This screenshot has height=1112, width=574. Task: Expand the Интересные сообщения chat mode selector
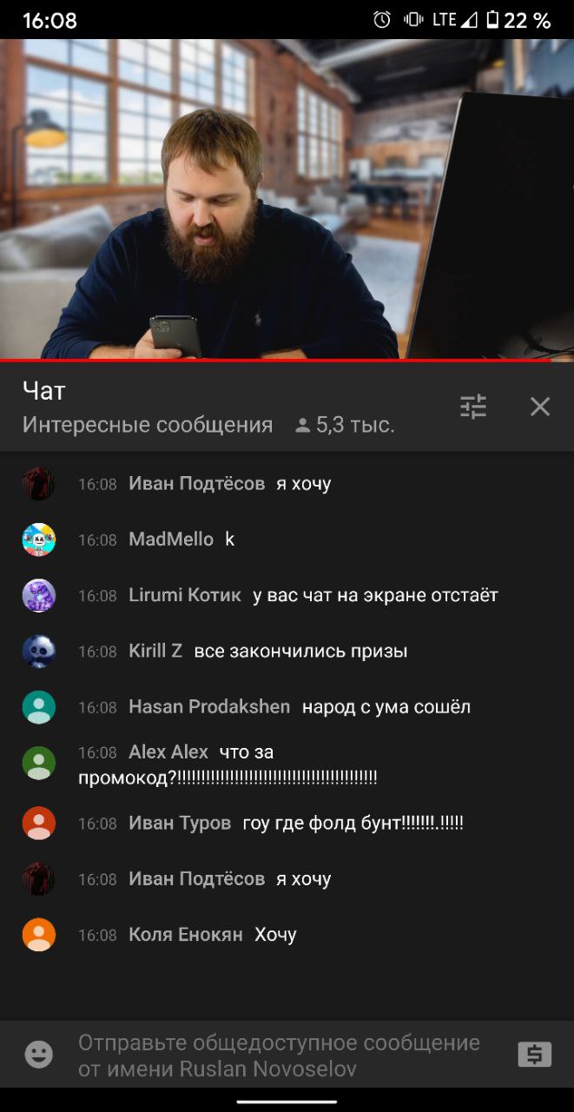coord(148,425)
